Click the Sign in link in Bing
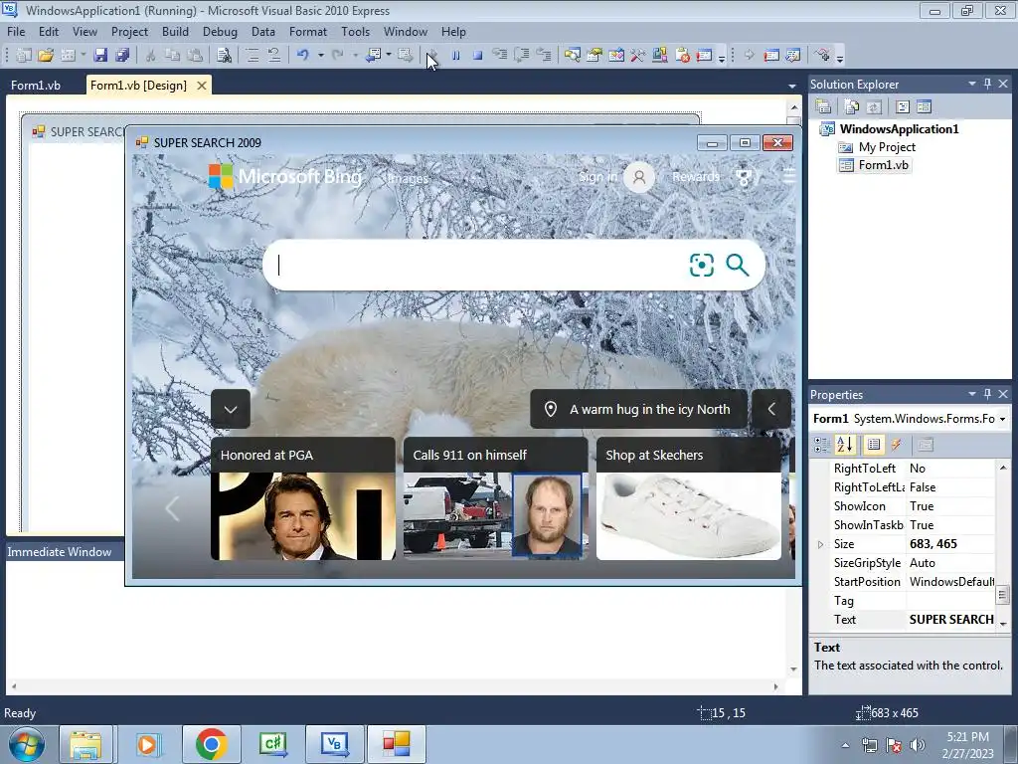The height and width of the screenshot is (764, 1018). tap(597, 177)
